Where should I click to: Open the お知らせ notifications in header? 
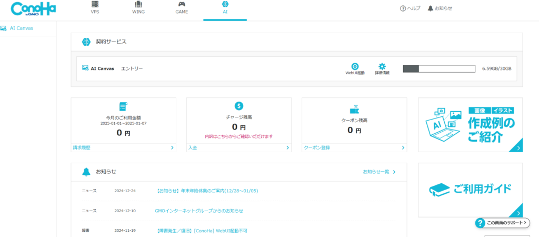pos(440,8)
